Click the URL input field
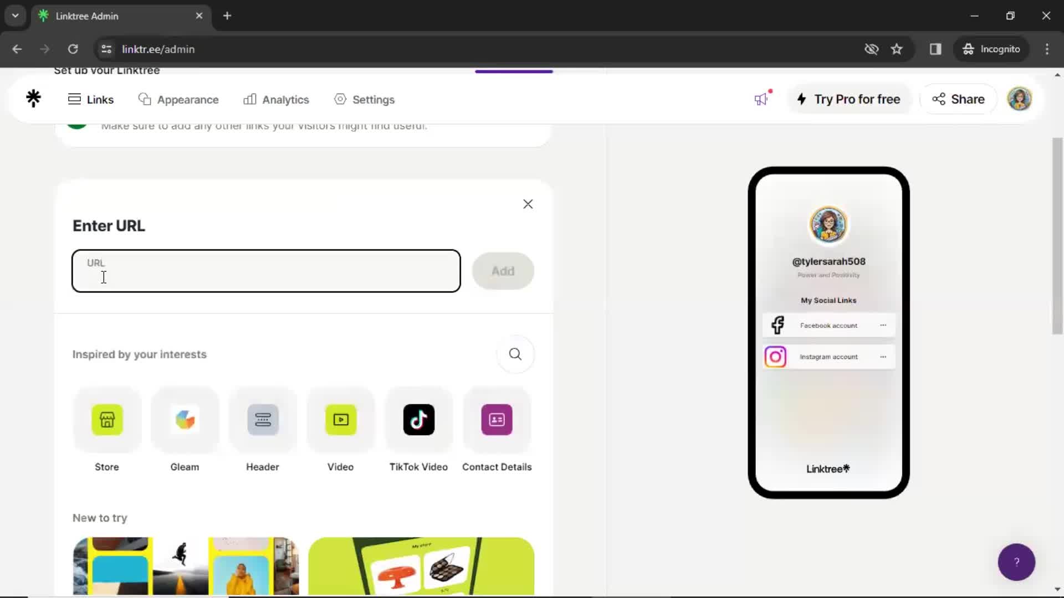The image size is (1064, 598). click(x=267, y=271)
